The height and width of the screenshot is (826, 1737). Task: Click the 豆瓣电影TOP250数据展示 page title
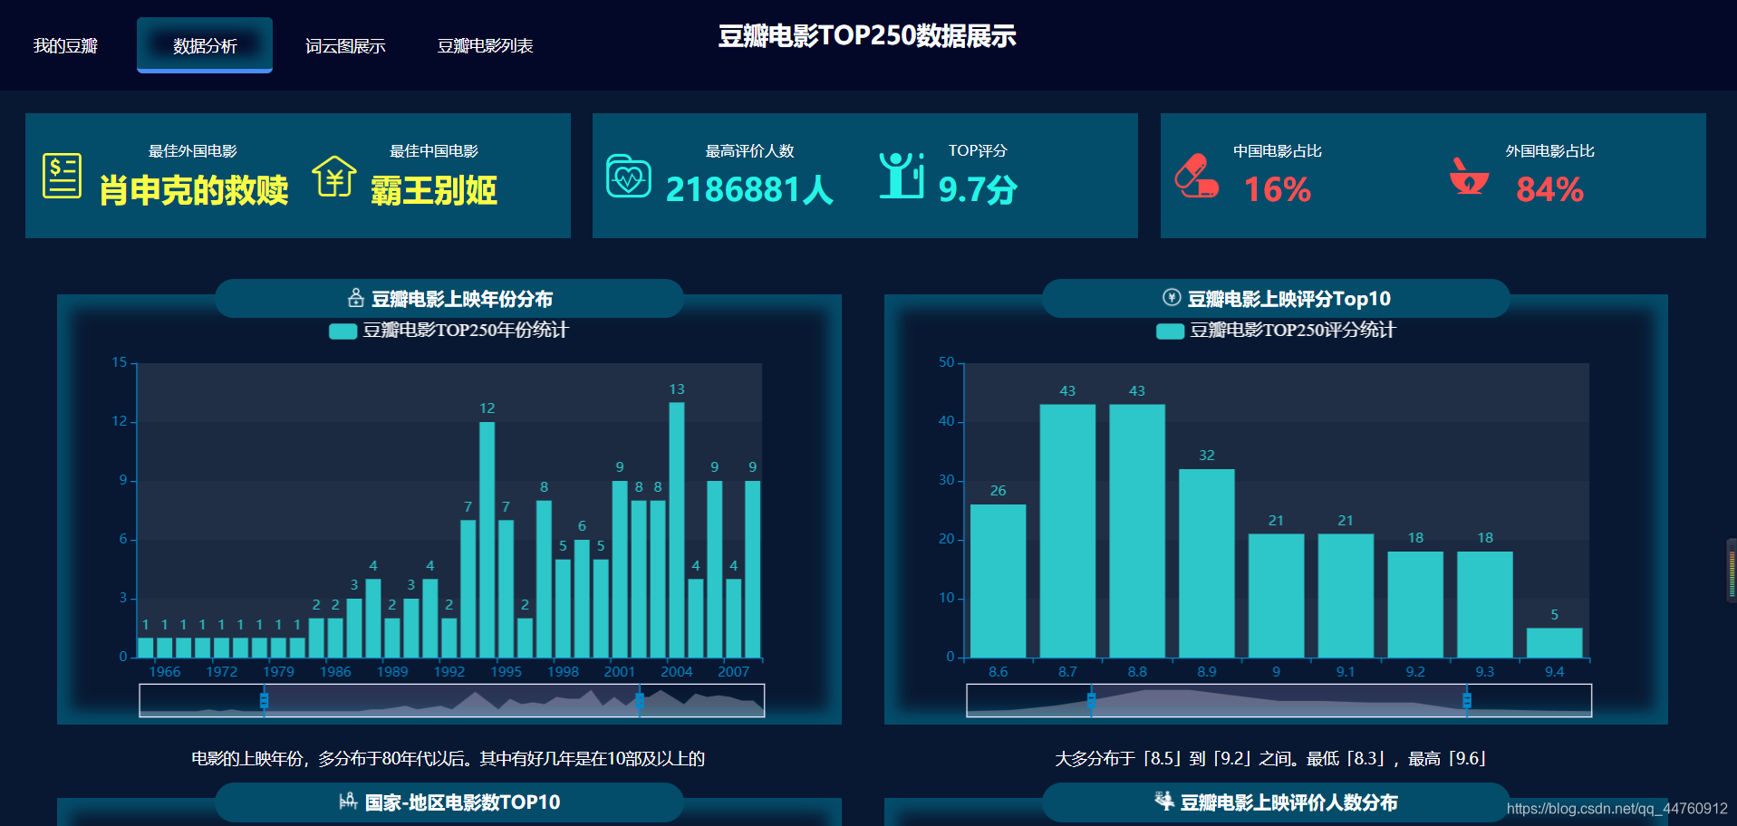[x=867, y=36]
